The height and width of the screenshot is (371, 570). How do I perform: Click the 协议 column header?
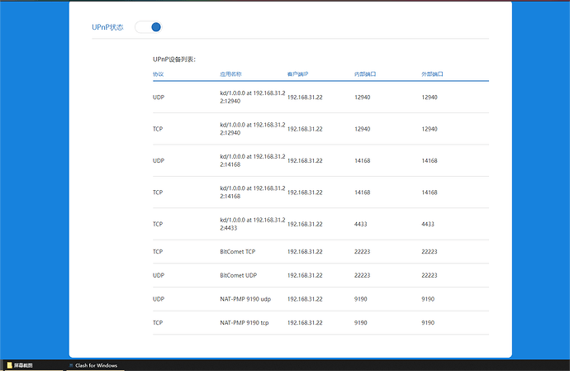click(x=159, y=74)
